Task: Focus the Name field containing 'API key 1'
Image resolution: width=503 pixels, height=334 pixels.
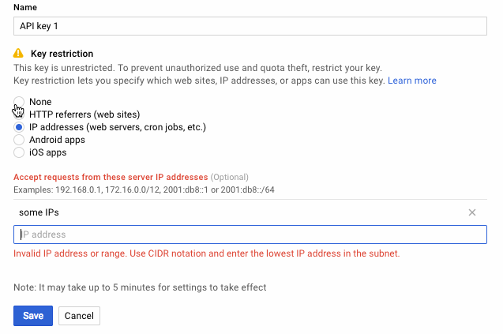Action: point(250,26)
